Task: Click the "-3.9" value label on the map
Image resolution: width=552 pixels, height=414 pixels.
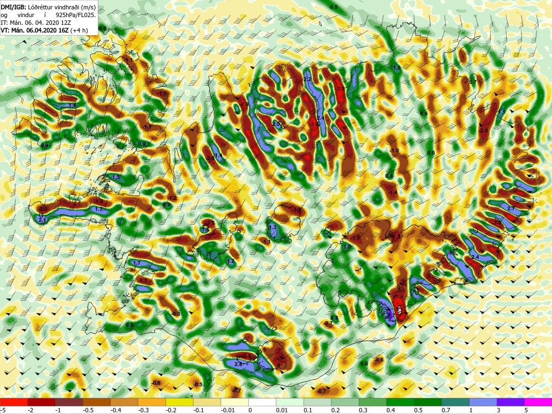Action: [314, 124]
